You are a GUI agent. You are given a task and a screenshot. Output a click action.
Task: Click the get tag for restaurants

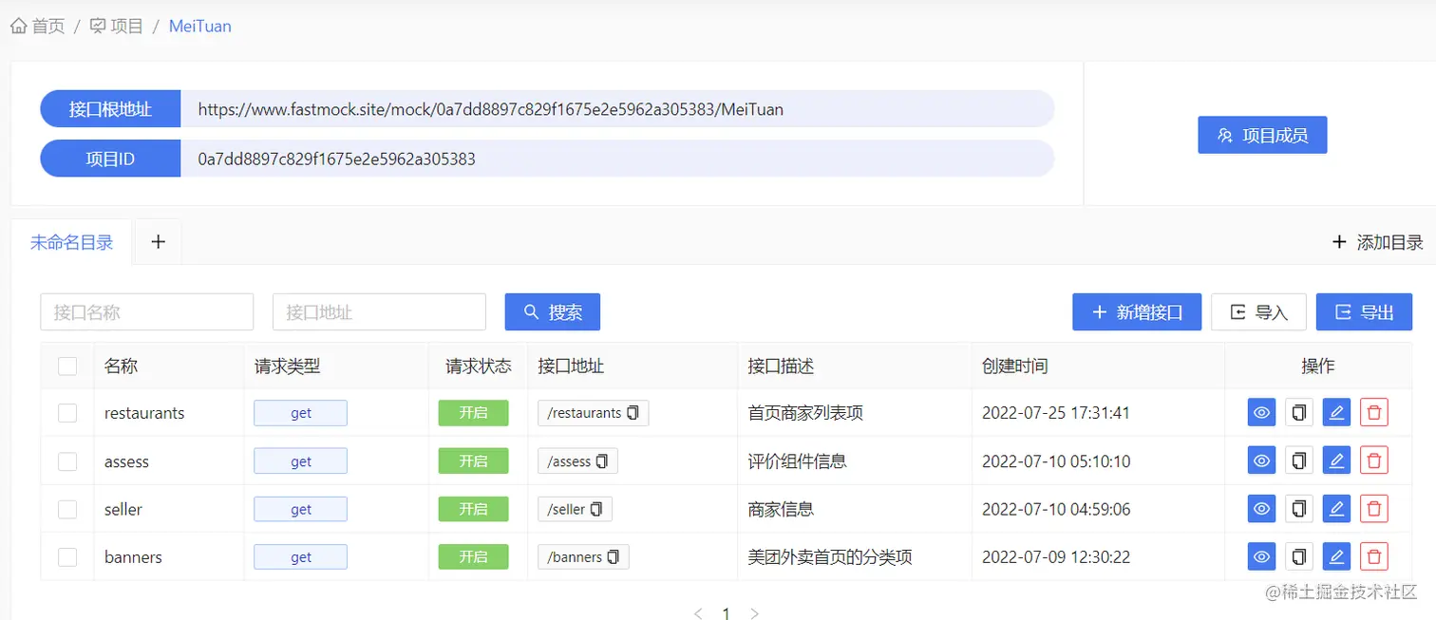click(x=300, y=413)
